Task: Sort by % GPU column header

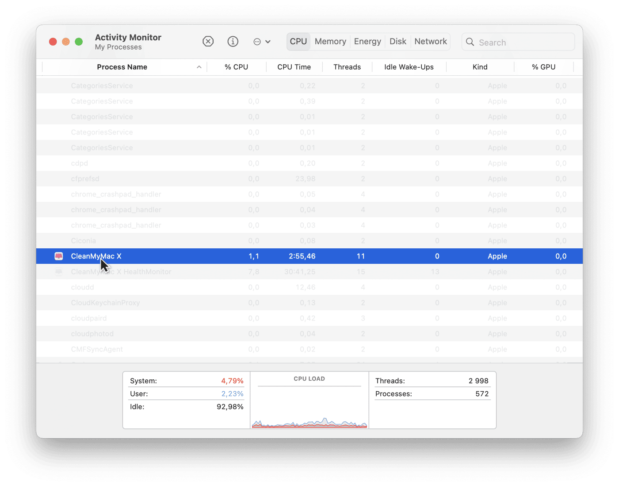Action: [544, 67]
